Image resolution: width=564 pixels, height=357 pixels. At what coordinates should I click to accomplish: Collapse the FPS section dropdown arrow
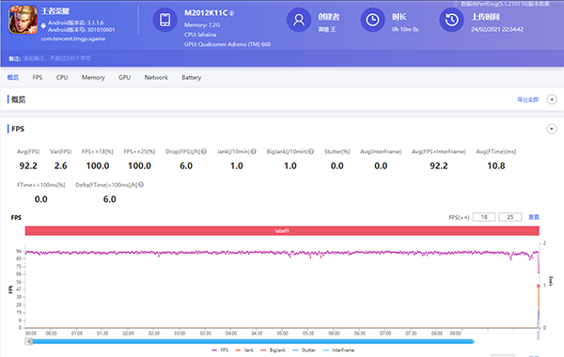(552, 129)
